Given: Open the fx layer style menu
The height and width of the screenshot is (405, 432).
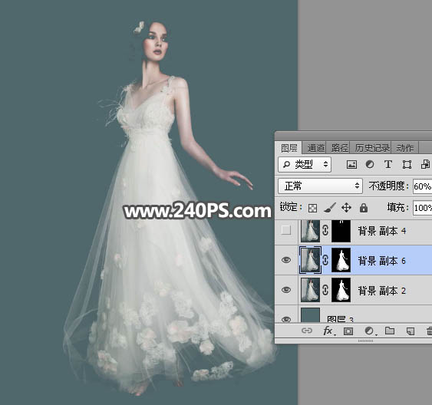Looking at the screenshot, I should pyautogui.click(x=328, y=331).
